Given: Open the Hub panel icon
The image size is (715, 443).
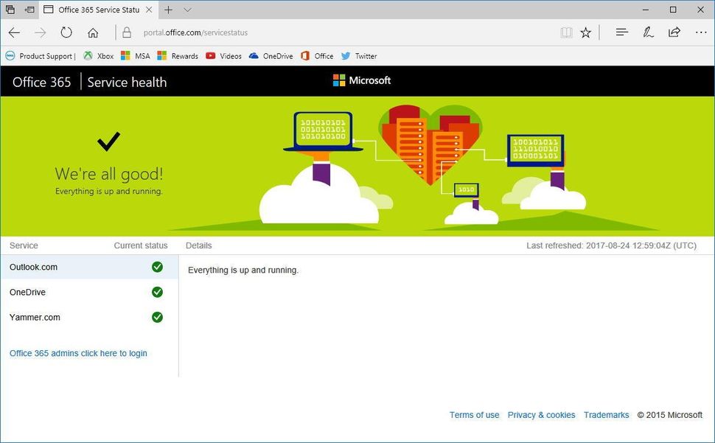Looking at the screenshot, I should point(621,32).
